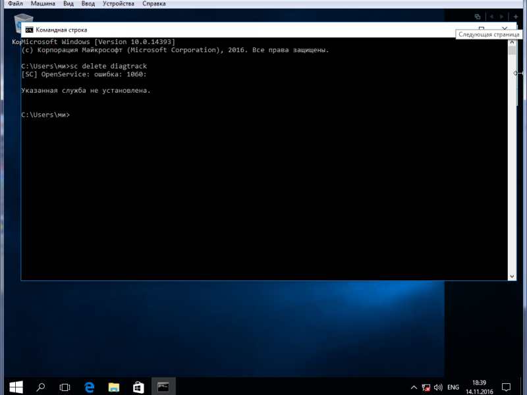The width and height of the screenshot is (527, 395).
Task: Click the volume speaker tray icon
Action: coord(438,388)
